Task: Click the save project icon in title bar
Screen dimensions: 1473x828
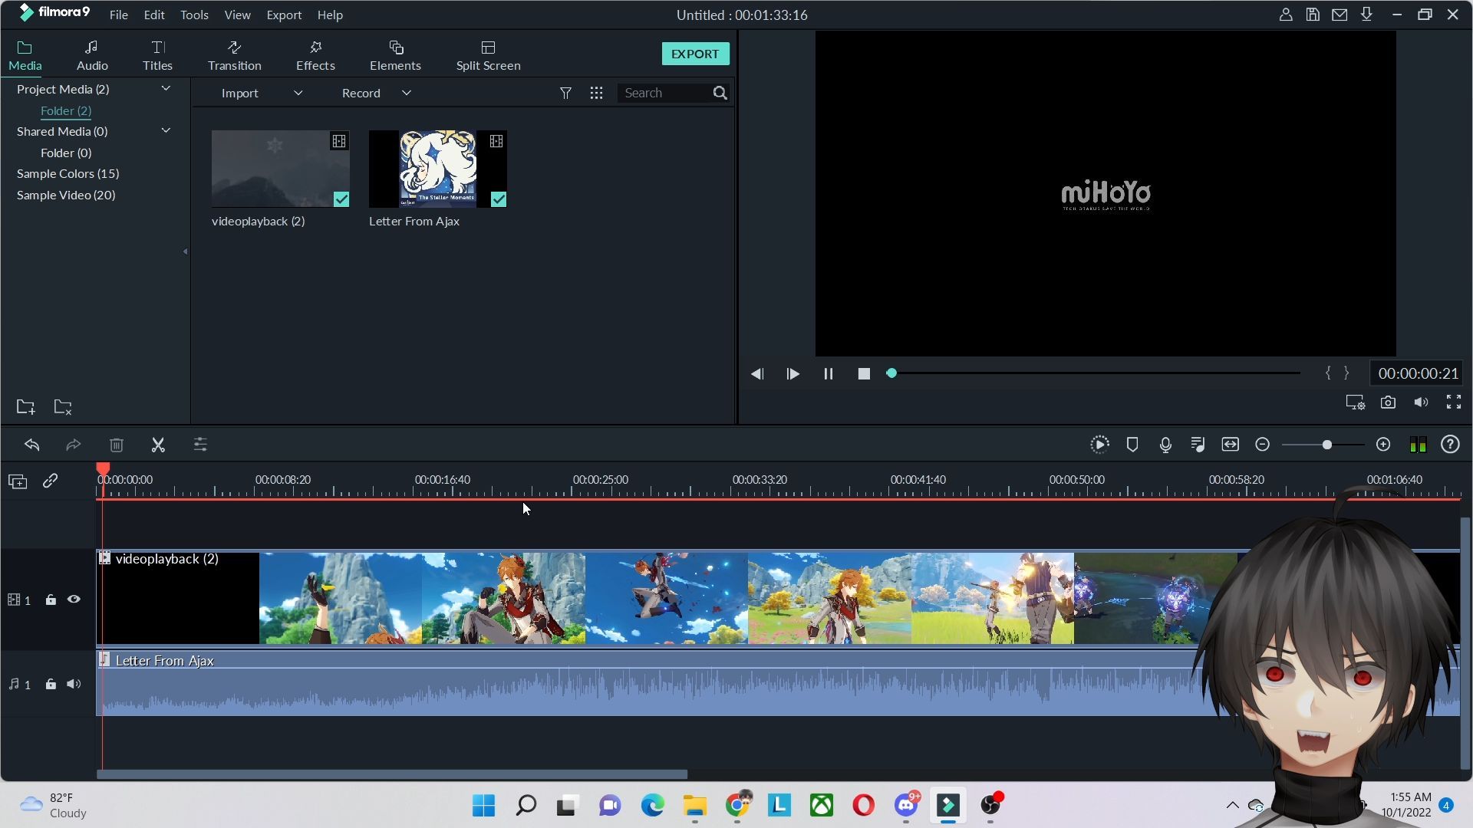Action: [1313, 15]
